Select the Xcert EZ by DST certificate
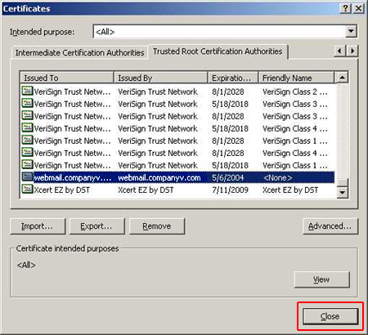 (x=177, y=190)
